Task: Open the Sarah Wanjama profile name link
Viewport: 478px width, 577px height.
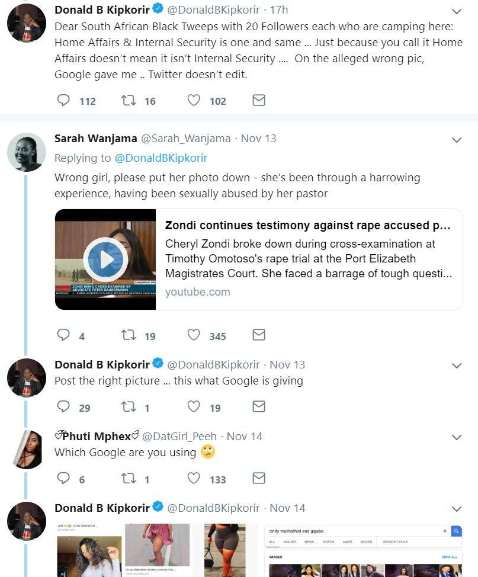Action: coord(95,138)
